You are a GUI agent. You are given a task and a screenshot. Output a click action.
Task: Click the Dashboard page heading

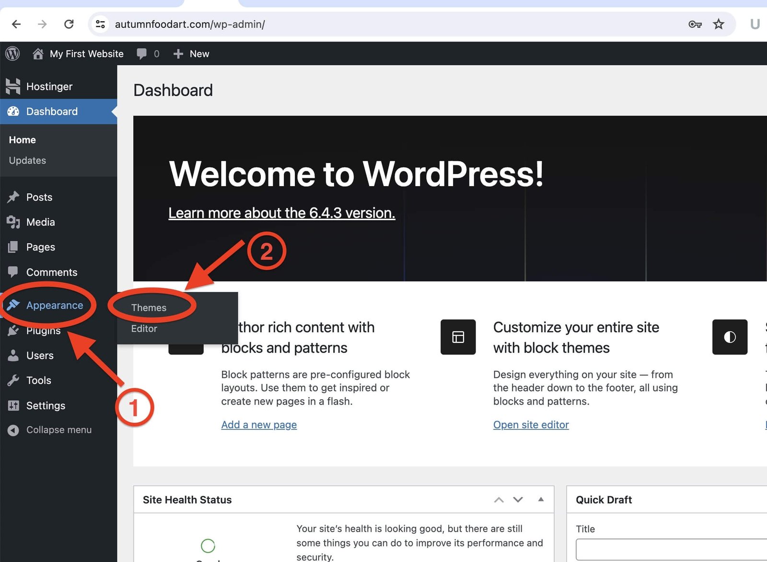(173, 90)
